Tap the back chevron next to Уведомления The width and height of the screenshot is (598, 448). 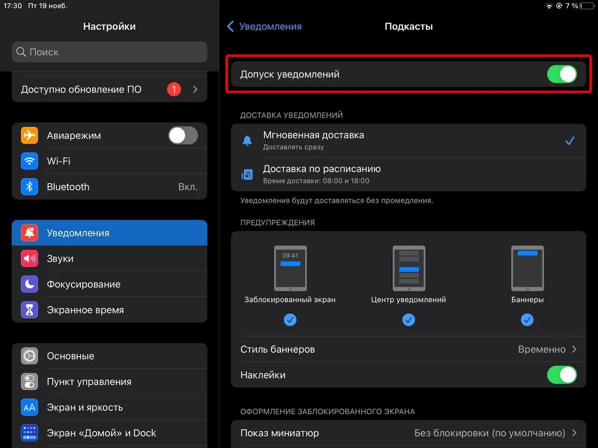230,27
